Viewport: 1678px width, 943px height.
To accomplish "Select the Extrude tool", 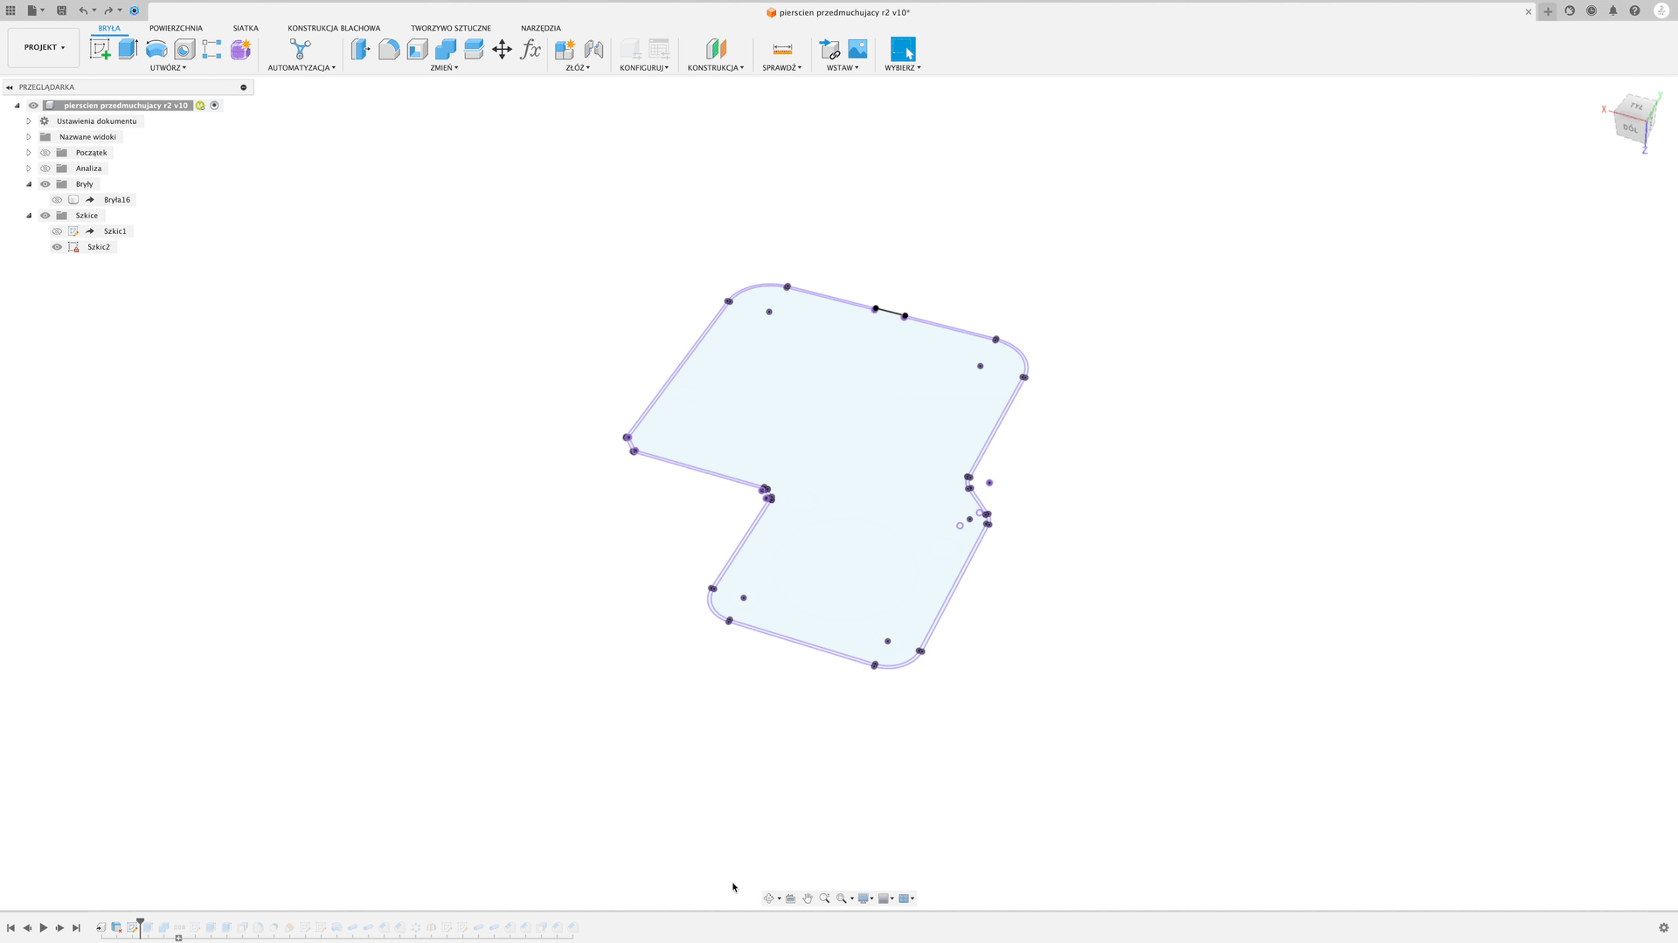I will click(128, 50).
